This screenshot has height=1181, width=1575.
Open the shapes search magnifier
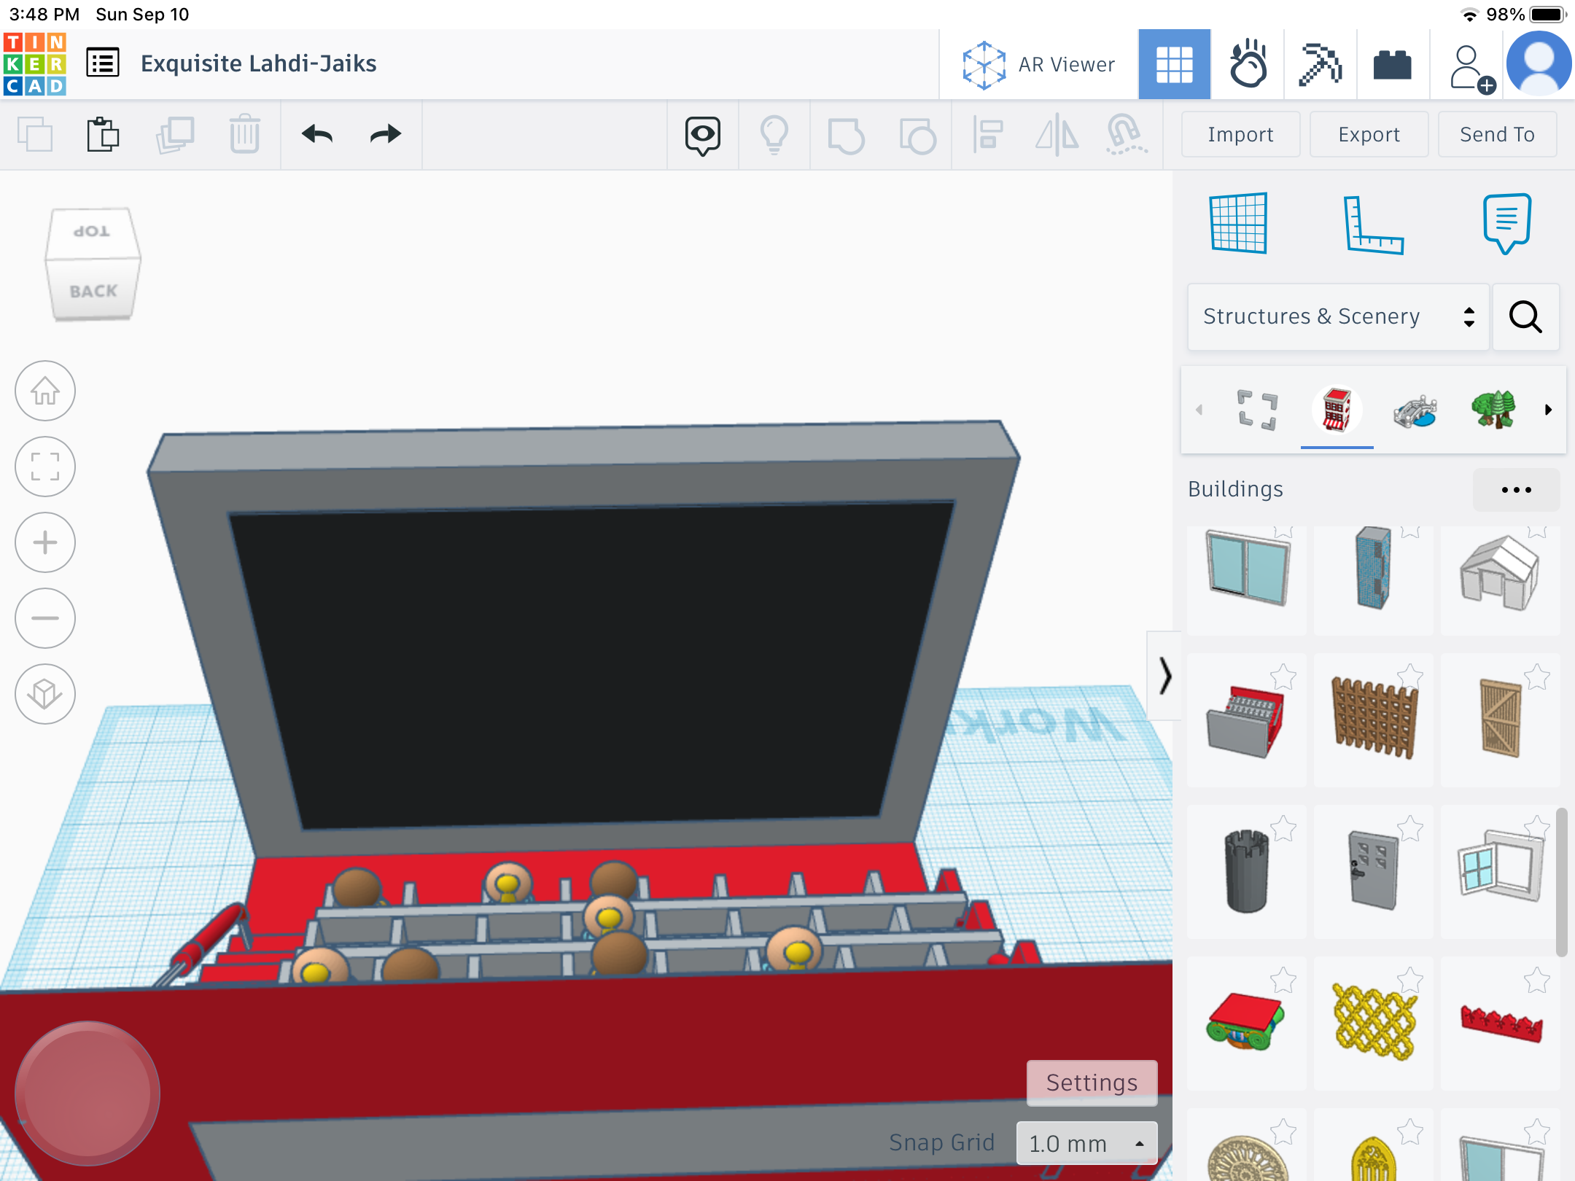pyautogui.click(x=1525, y=316)
